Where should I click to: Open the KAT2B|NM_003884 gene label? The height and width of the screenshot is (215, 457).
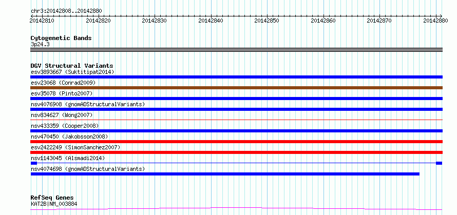54,204
